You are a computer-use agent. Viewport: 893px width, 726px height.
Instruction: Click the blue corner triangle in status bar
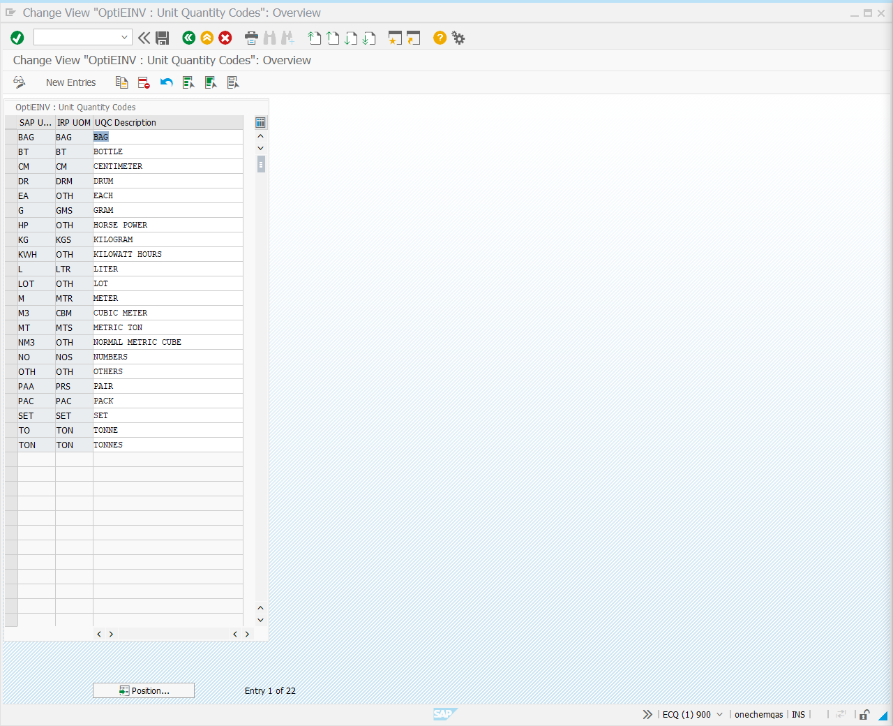883,715
